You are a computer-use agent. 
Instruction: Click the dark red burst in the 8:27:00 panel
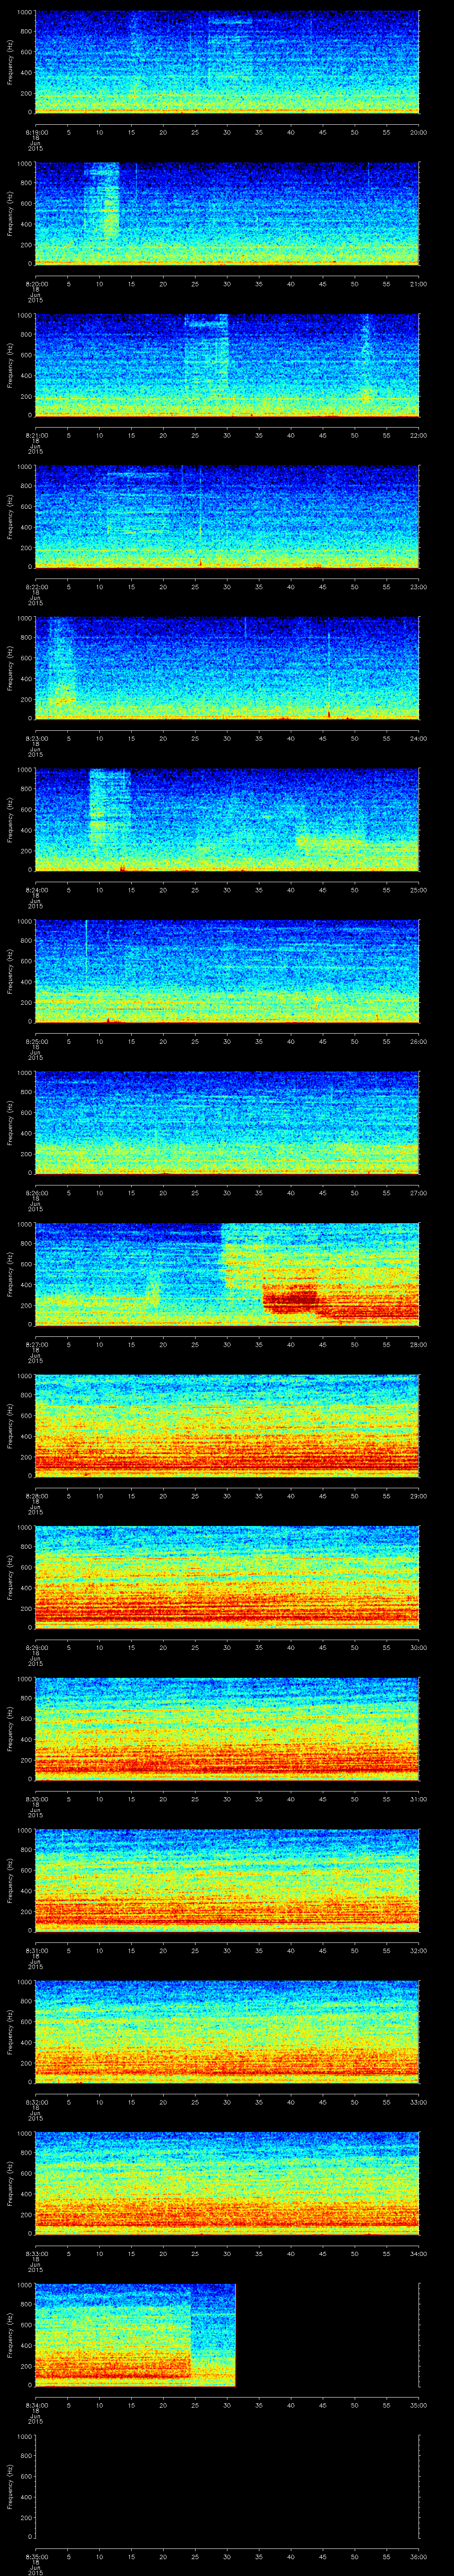tap(290, 1299)
